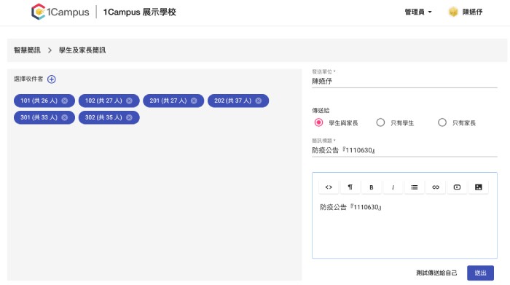Select 只有家長 radio option
510x285 pixels.
pyautogui.click(x=442, y=122)
